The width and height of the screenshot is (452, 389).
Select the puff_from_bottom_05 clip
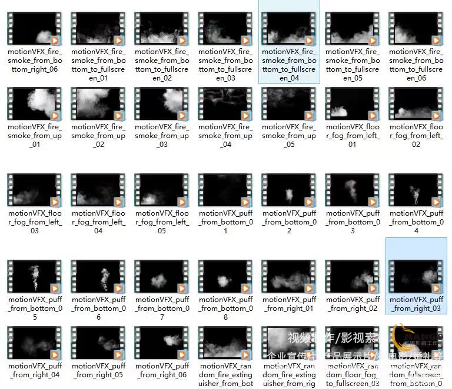(34, 277)
